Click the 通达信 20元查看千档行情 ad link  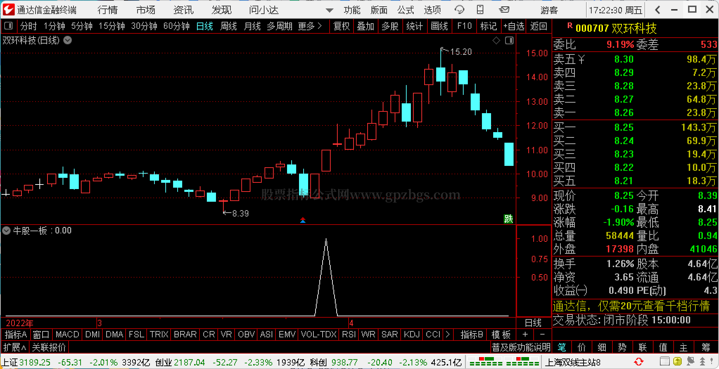tap(631, 306)
